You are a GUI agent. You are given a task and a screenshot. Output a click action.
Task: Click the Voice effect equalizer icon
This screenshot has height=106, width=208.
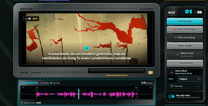(171, 72)
